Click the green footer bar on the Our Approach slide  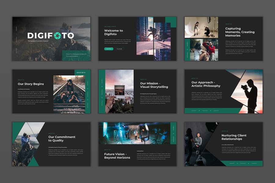coord(213,111)
